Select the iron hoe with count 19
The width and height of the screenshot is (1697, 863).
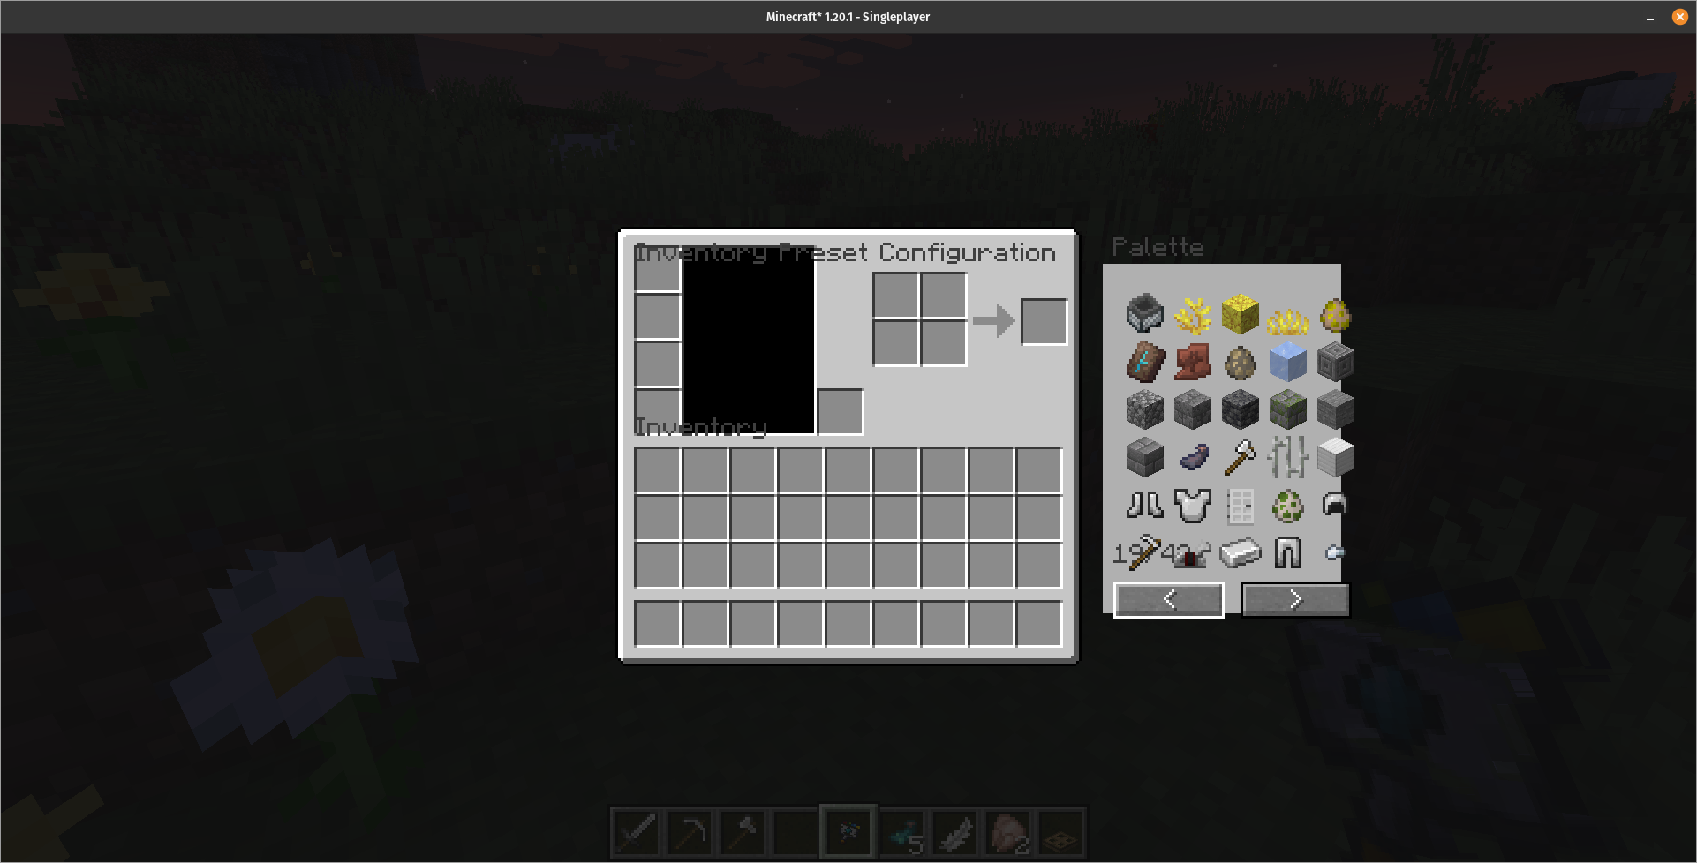[x=1145, y=552]
